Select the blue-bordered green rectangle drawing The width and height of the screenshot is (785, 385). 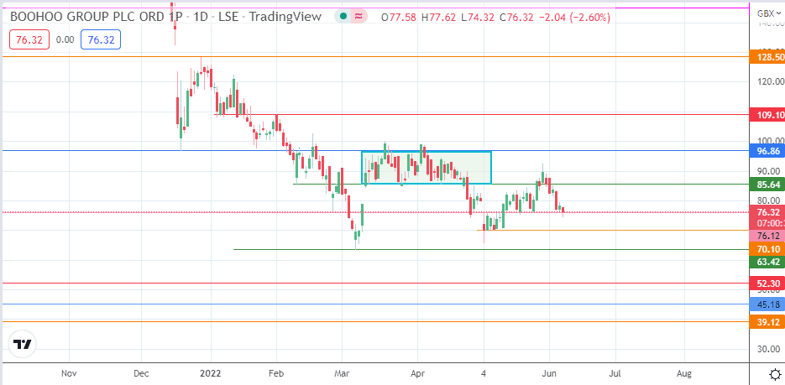[427, 167]
